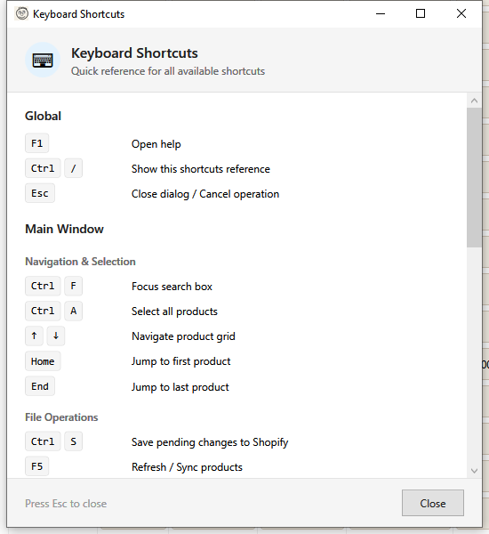
Task: Click 'Jump to first product' text
Action: (x=181, y=361)
